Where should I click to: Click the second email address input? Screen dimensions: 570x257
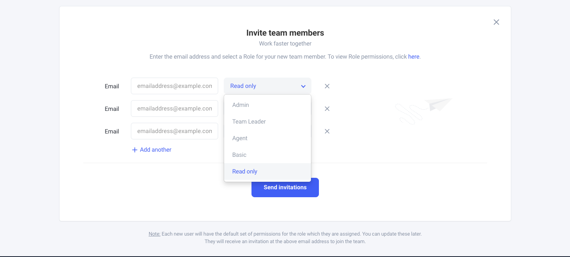tap(175, 109)
